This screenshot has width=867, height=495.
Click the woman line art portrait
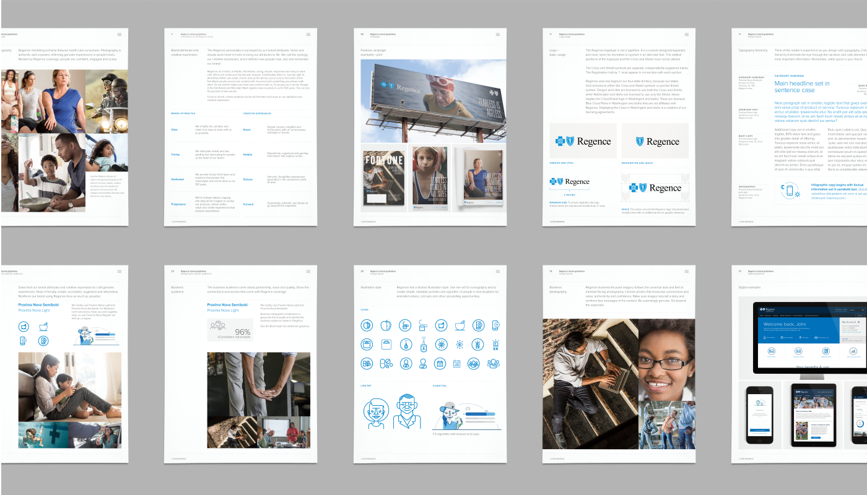[377, 413]
